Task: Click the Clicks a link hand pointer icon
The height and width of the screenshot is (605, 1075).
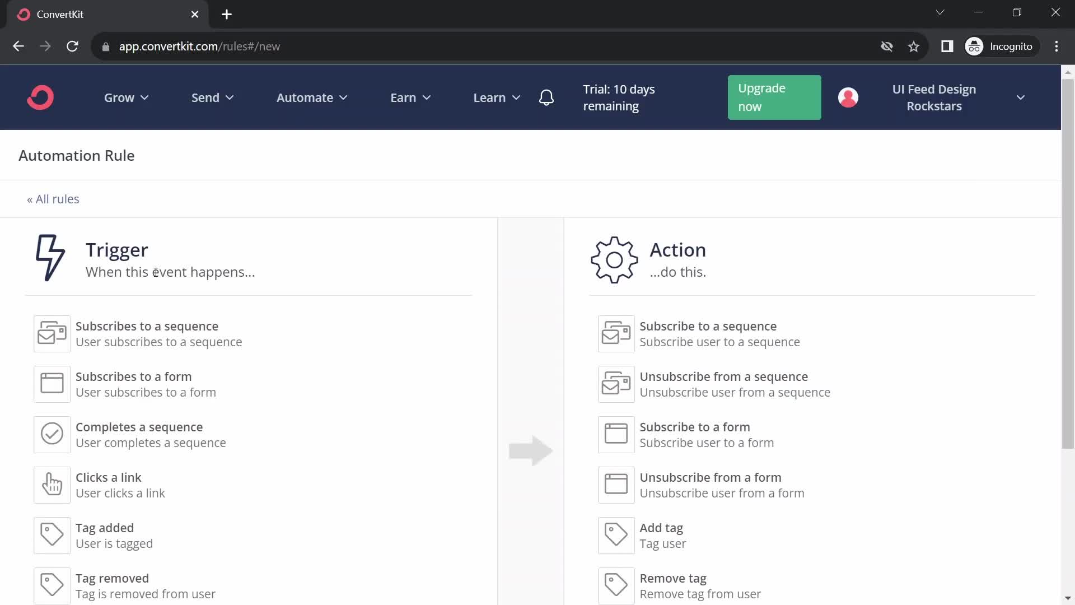Action: (52, 484)
